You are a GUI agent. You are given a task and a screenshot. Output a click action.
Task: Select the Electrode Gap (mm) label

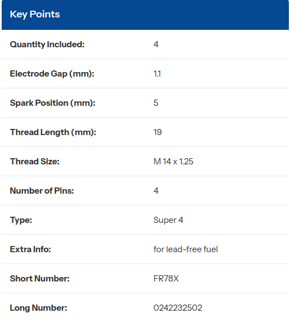click(x=52, y=74)
